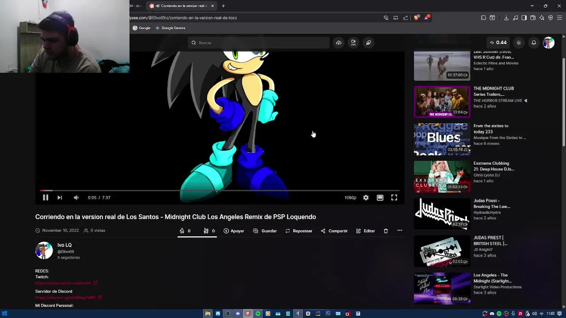Image resolution: width=566 pixels, height=318 pixels.
Task: Save the video with Guardar
Action: click(x=265, y=231)
